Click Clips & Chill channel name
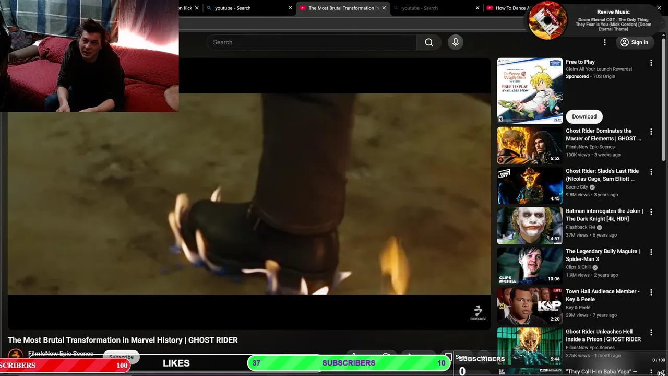This screenshot has height=376, width=668. click(578, 267)
